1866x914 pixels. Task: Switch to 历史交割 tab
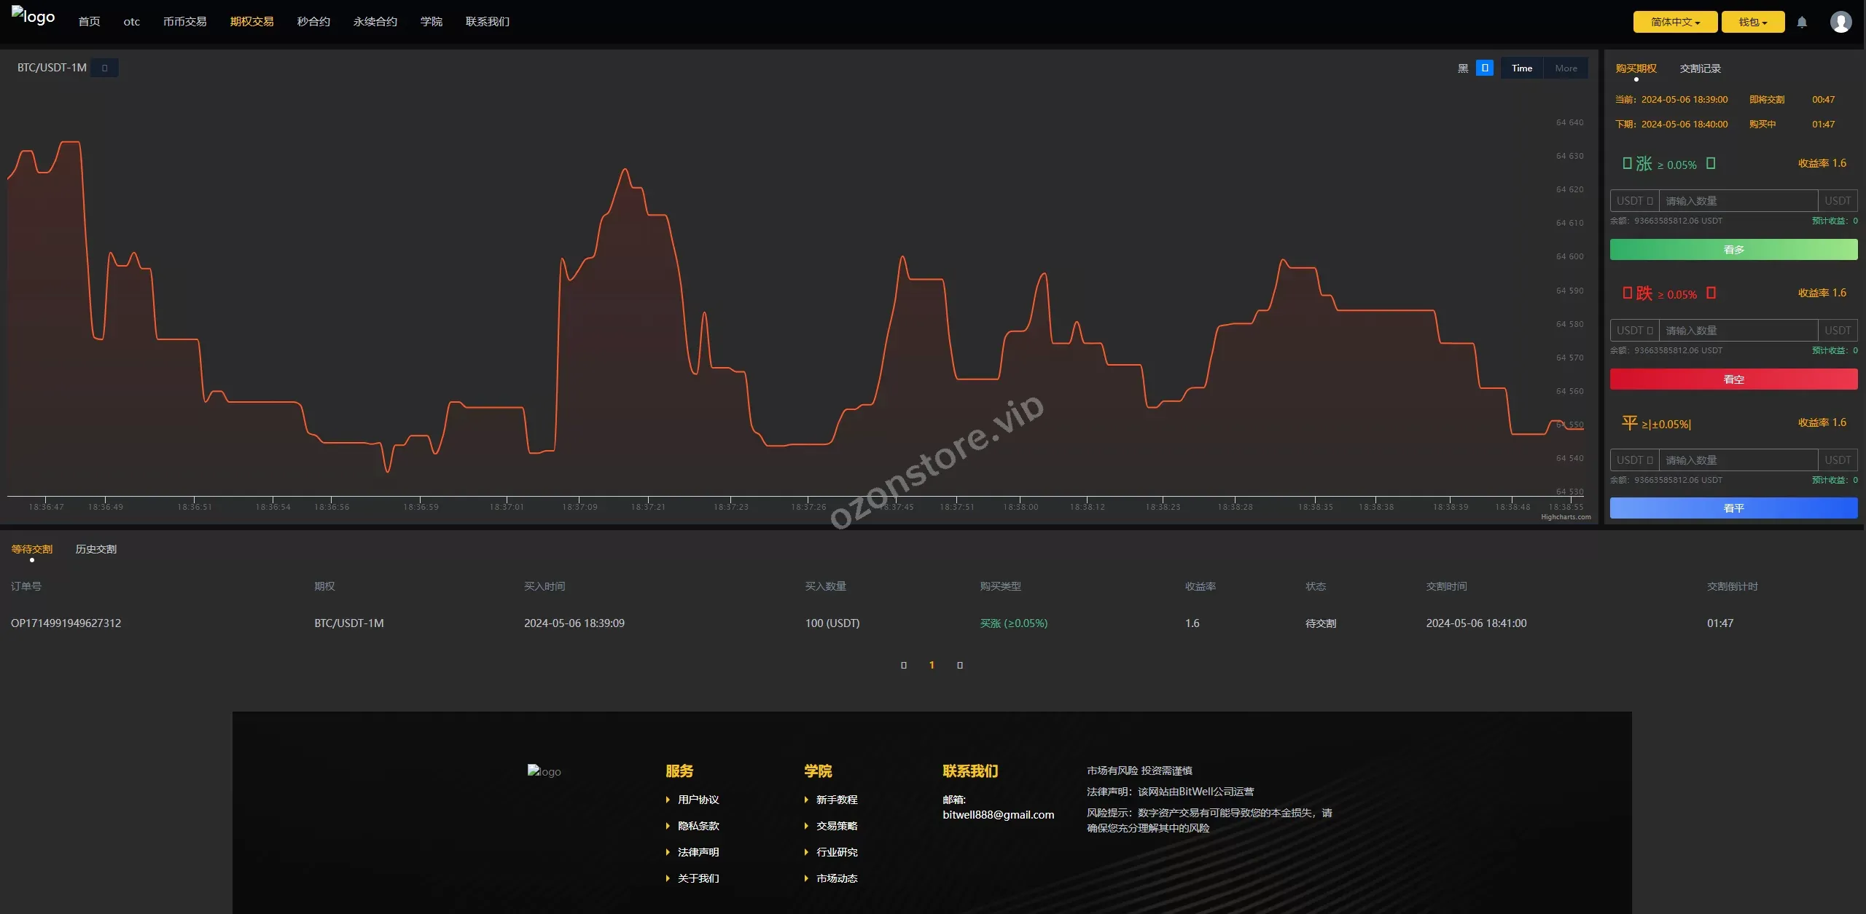(95, 549)
